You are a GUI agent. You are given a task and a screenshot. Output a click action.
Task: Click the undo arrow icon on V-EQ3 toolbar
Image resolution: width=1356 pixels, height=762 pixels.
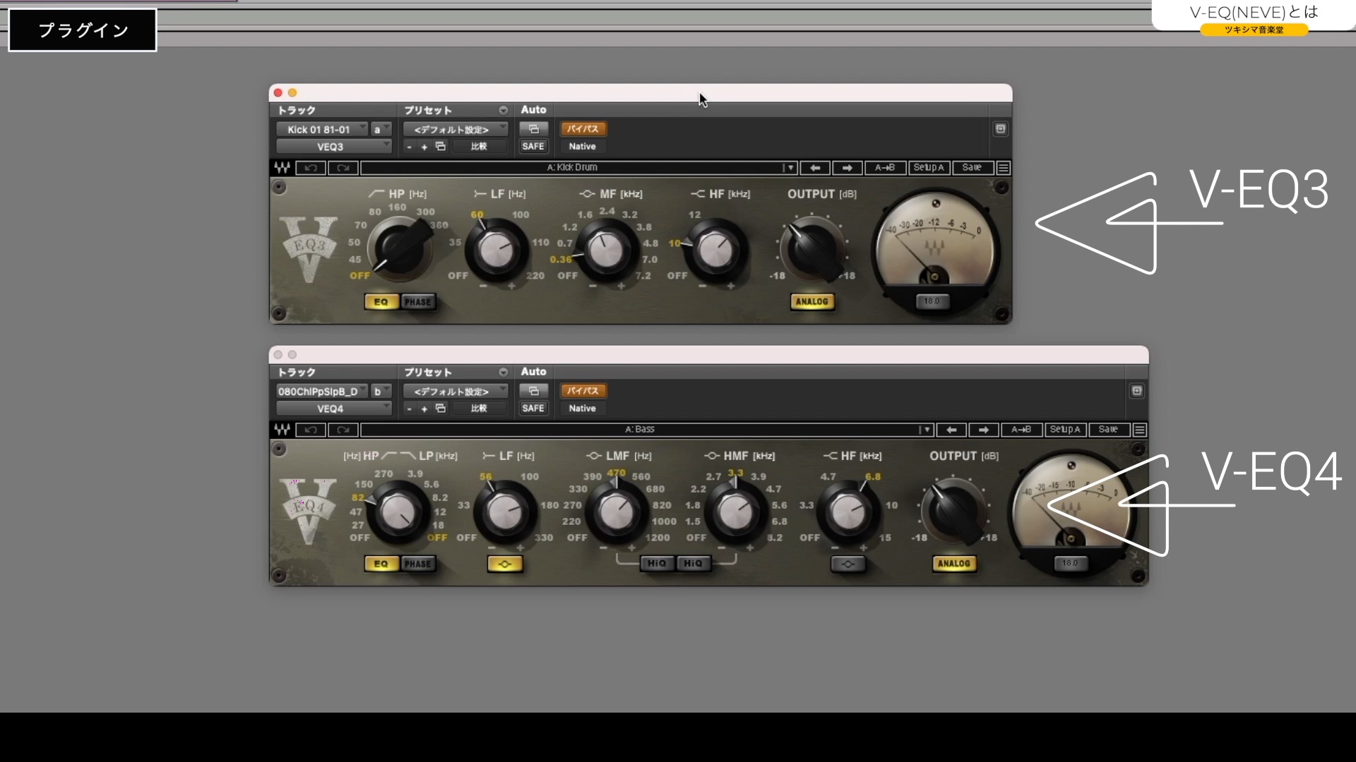pyautogui.click(x=311, y=167)
